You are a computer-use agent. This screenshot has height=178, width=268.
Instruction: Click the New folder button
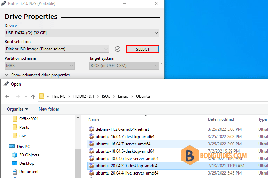(x=49, y=109)
